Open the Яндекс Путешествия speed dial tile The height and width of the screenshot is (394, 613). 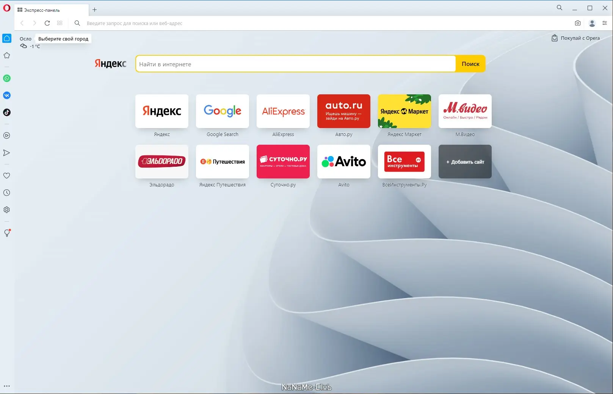coord(223,161)
